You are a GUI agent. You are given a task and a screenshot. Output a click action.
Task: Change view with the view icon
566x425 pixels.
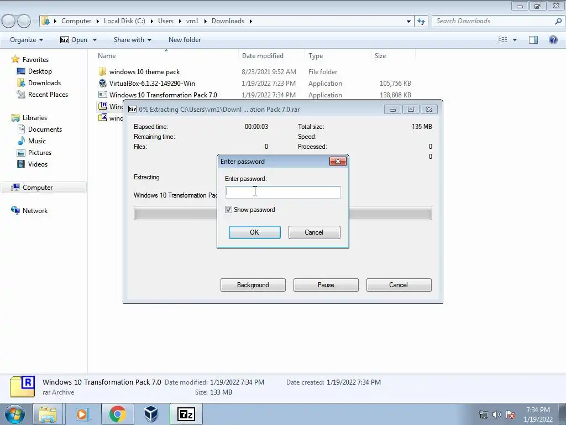pyautogui.click(x=502, y=40)
